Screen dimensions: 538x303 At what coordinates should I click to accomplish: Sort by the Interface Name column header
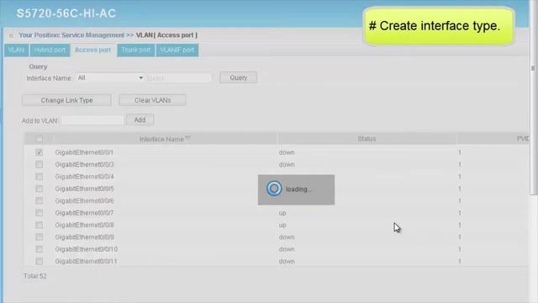[165, 139]
